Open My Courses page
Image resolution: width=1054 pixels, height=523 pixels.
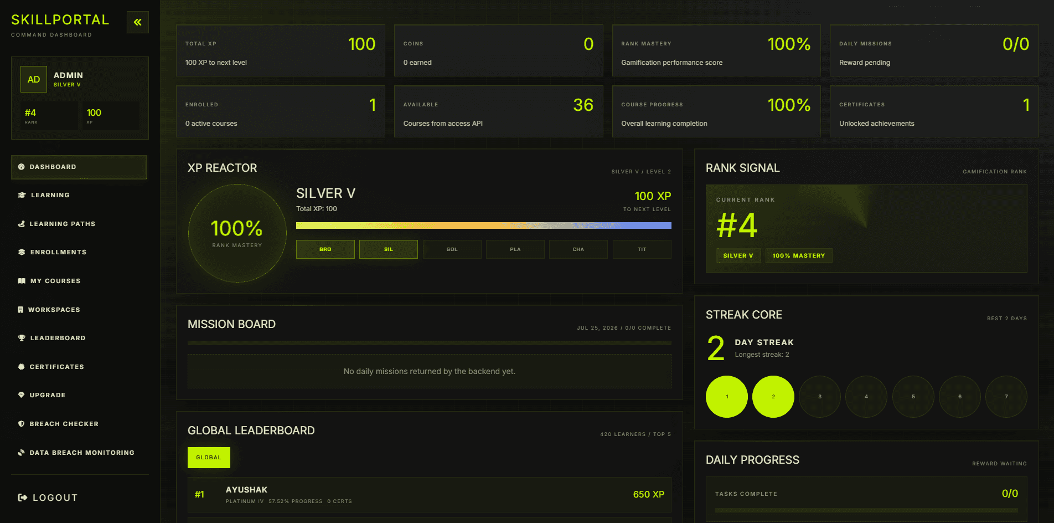(79, 281)
